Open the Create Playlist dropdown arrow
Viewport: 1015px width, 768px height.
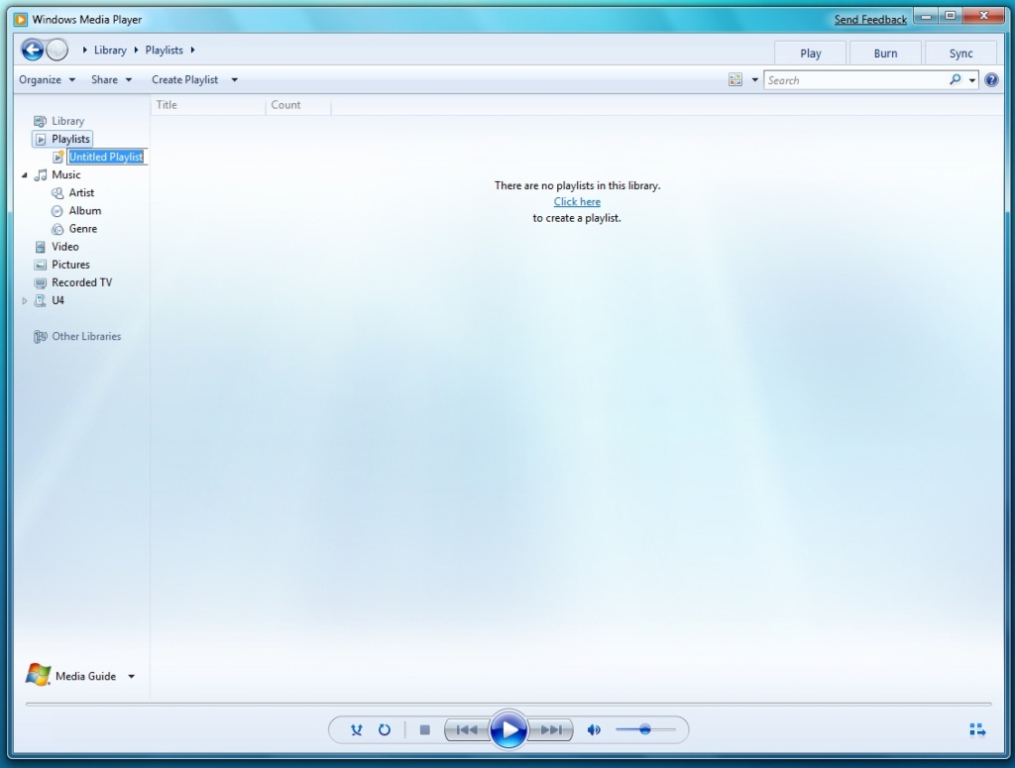click(x=234, y=79)
